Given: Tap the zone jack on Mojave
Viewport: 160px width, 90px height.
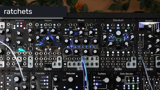Looking at the screenshot, I should [45, 53].
